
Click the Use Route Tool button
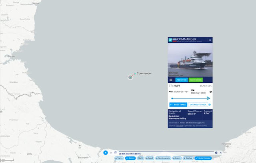(x=198, y=105)
